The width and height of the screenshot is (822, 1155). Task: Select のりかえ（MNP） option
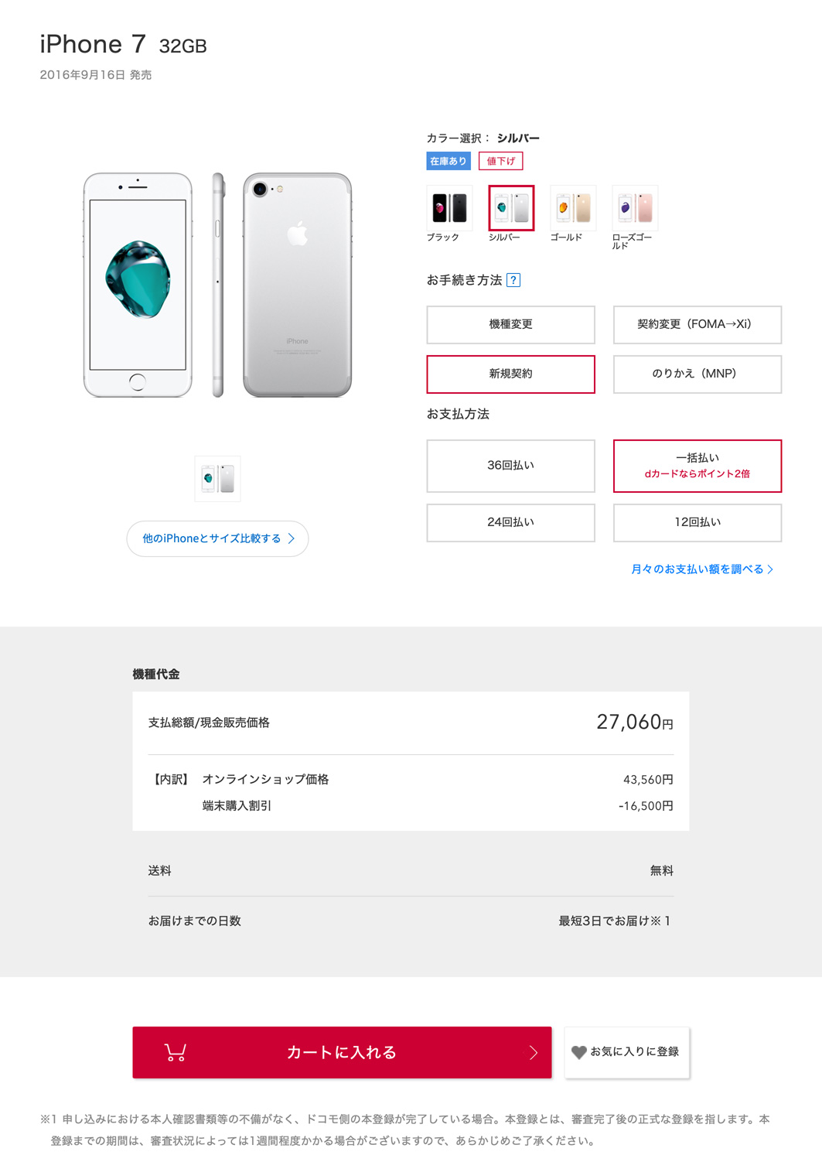[698, 374]
